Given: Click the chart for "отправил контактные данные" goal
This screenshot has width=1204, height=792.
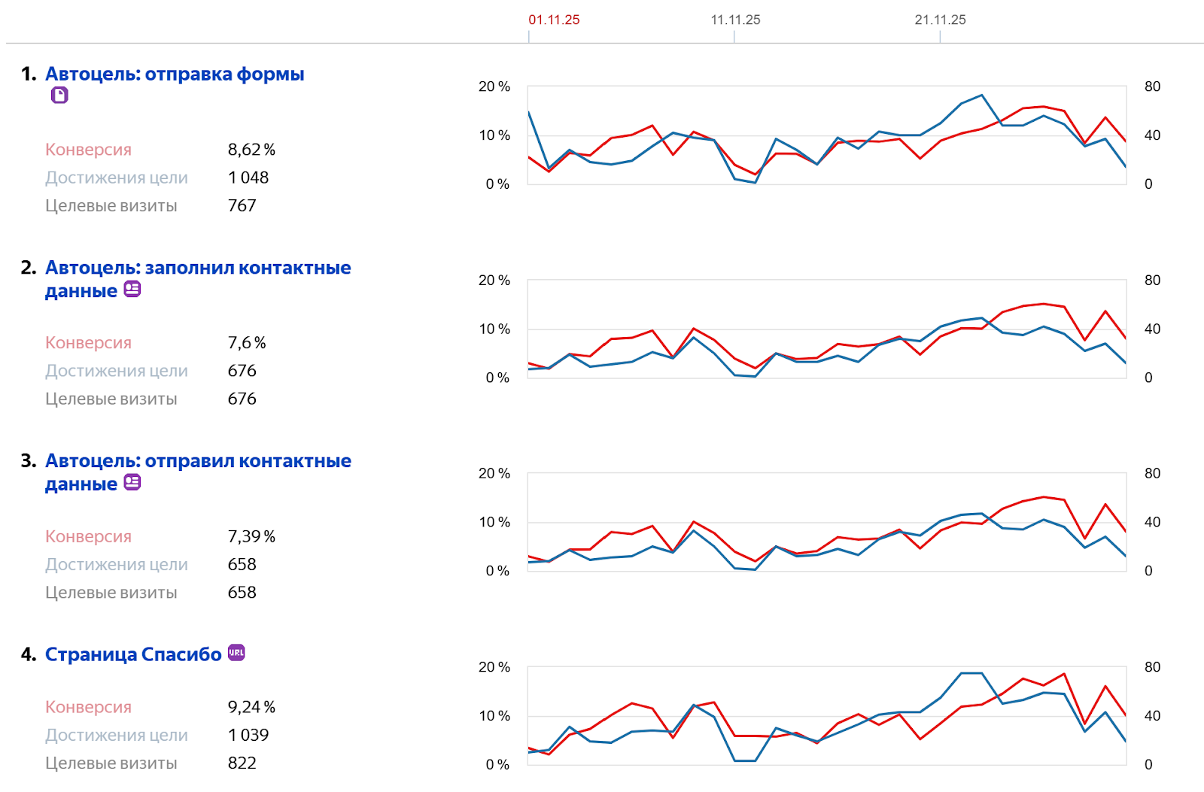Looking at the screenshot, I should pyautogui.click(x=826, y=522).
